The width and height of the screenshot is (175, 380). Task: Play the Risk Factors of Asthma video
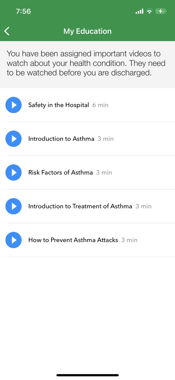coord(13,173)
